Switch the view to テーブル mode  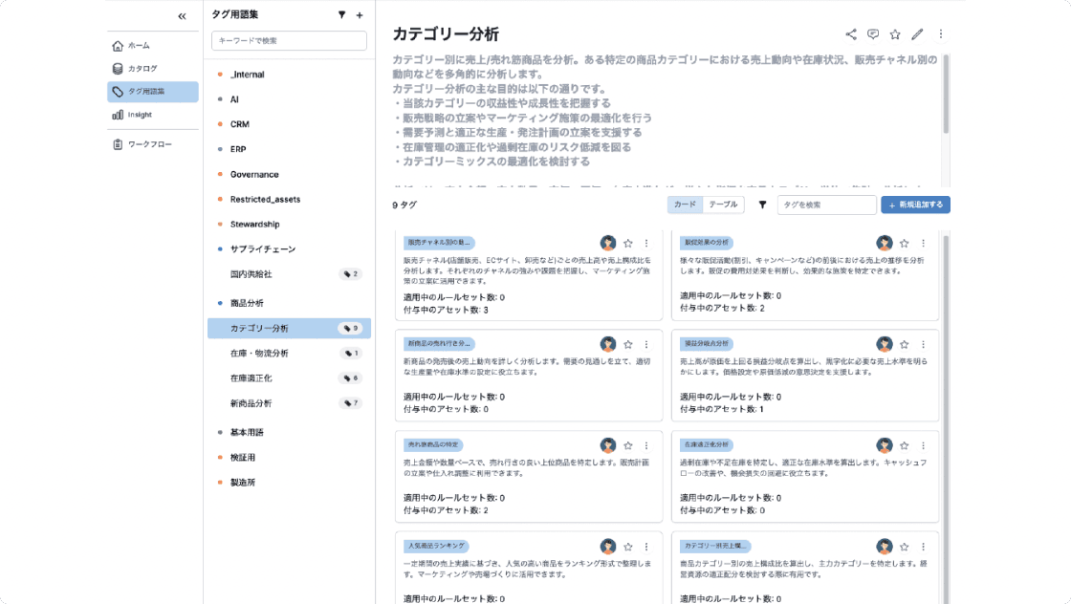coord(723,205)
